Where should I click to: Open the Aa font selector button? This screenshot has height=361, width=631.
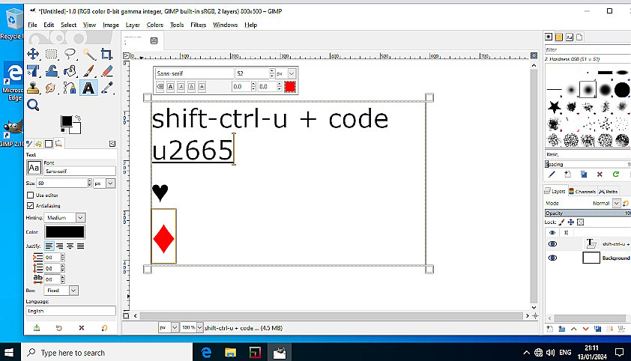click(x=34, y=168)
